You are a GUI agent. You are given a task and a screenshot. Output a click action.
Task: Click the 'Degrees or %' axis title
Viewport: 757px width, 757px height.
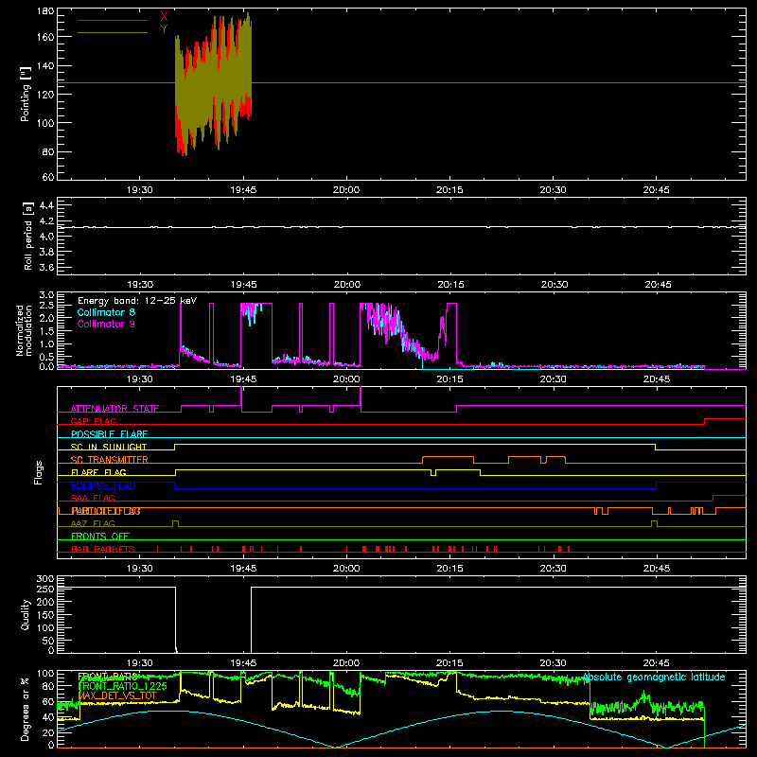[25, 709]
